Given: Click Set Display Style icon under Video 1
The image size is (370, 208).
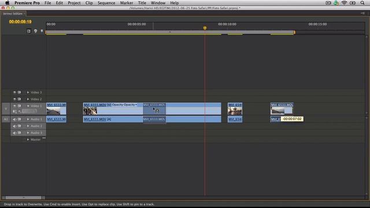Looking at the screenshot, I should coord(14,111).
